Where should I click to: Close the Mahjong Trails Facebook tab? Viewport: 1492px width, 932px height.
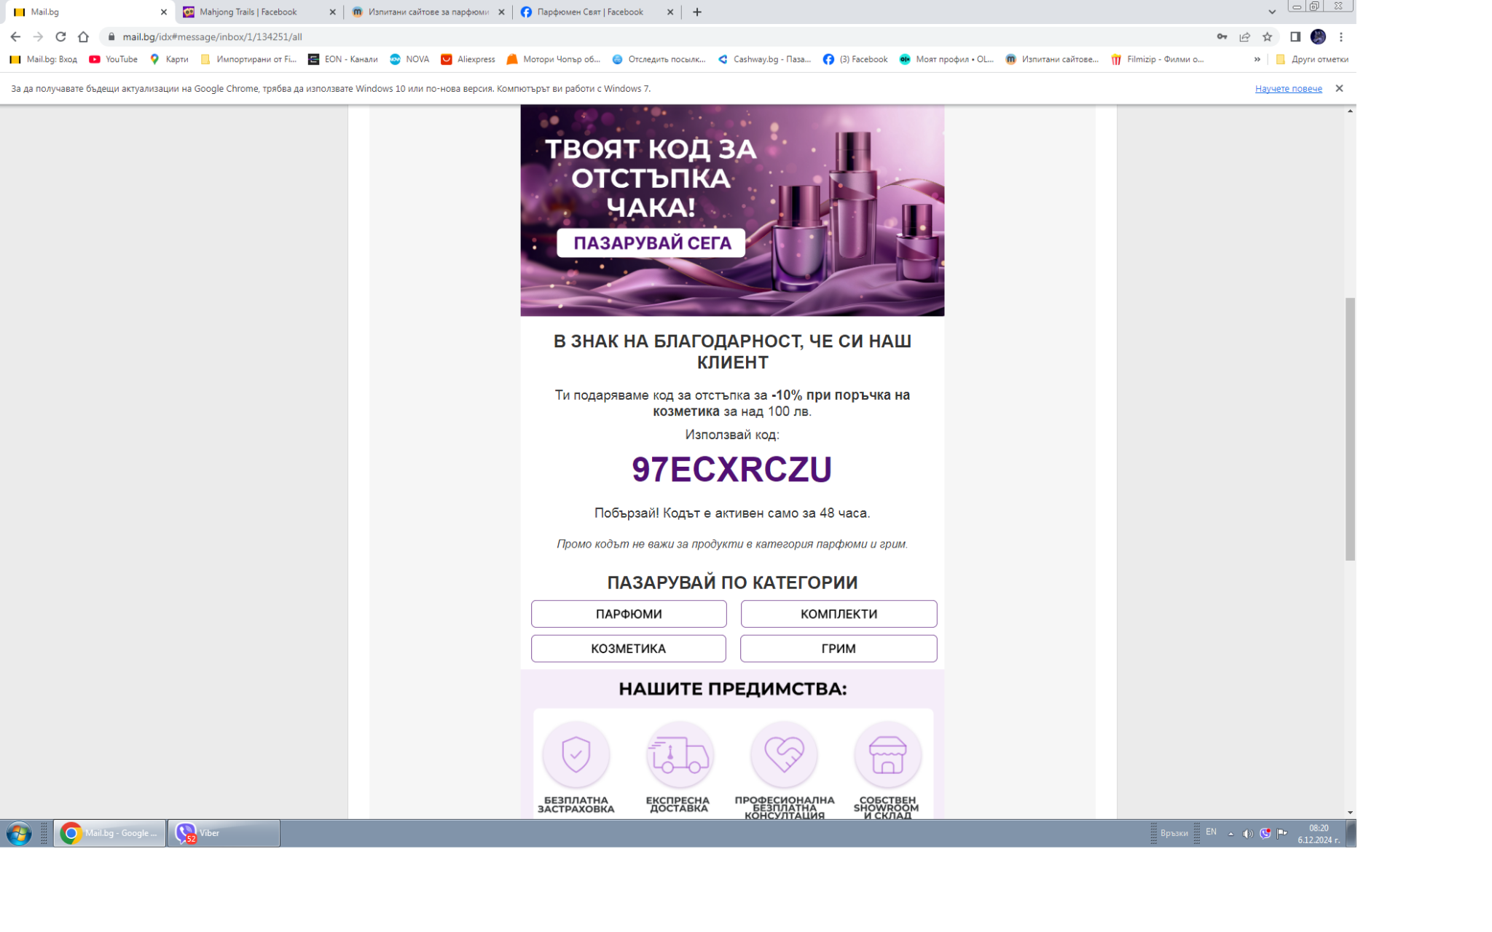(x=332, y=12)
